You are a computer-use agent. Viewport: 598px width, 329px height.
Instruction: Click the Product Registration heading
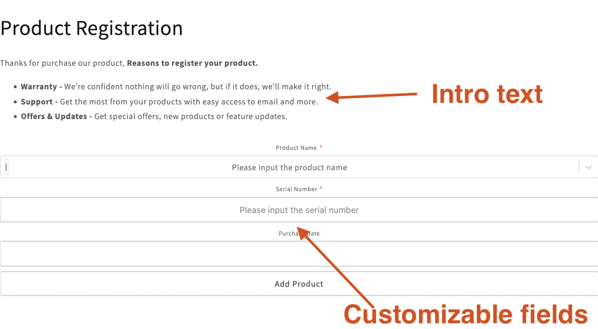click(91, 28)
